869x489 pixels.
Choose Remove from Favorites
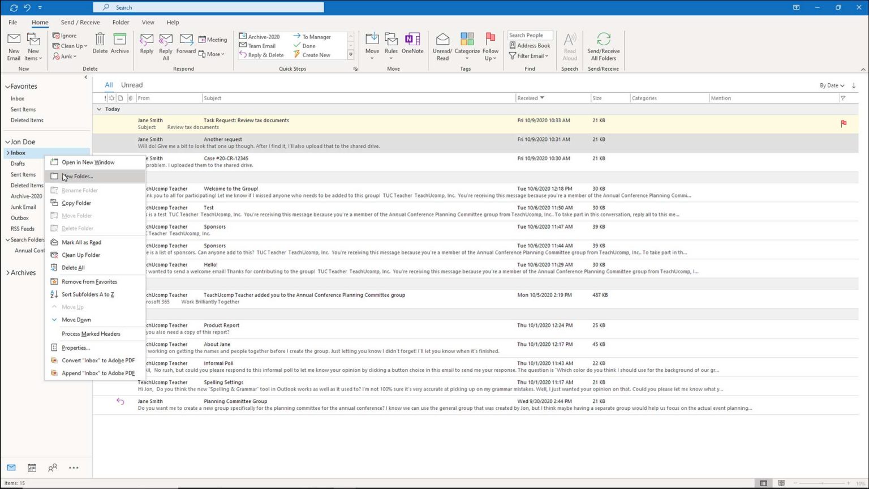(x=95, y=281)
